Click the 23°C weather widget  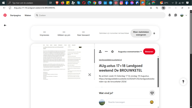[x=164, y=3]
